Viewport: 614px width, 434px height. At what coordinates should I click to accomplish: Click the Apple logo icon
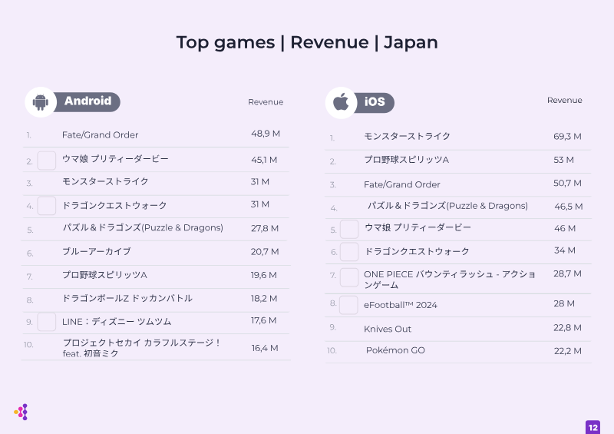click(341, 102)
